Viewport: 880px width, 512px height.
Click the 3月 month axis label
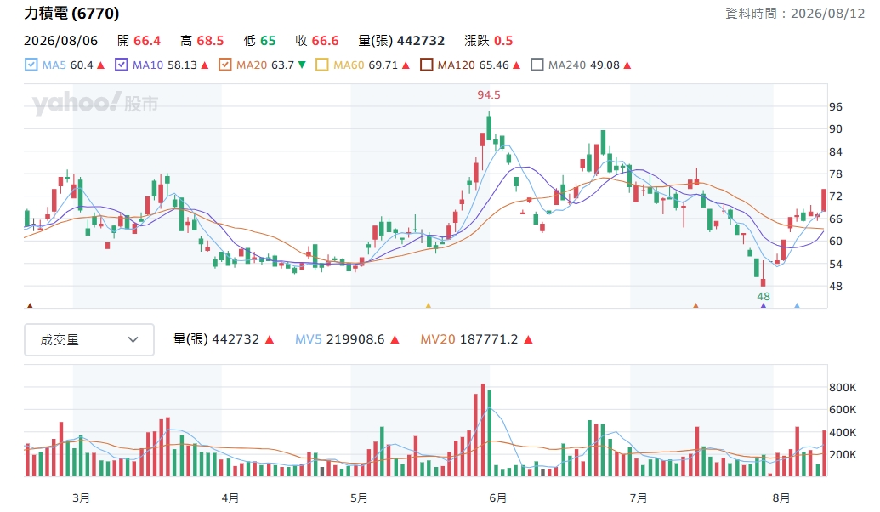click(x=81, y=498)
